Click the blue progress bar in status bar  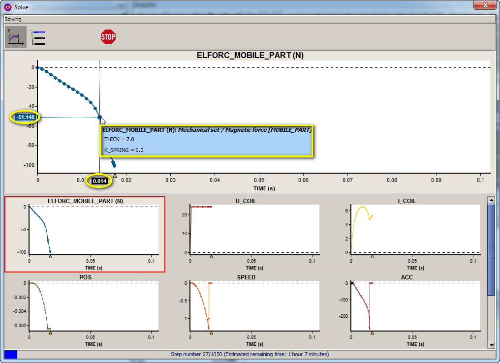click(11, 354)
